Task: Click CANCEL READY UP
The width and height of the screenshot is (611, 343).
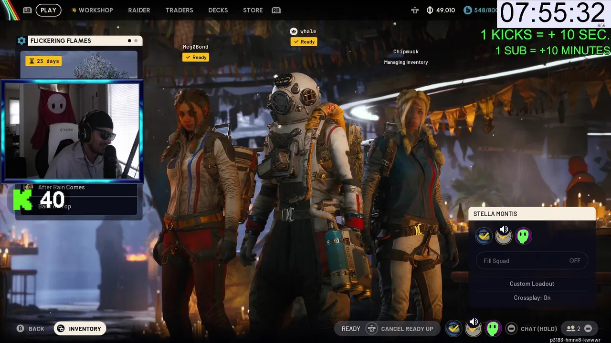Action: tap(407, 329)
